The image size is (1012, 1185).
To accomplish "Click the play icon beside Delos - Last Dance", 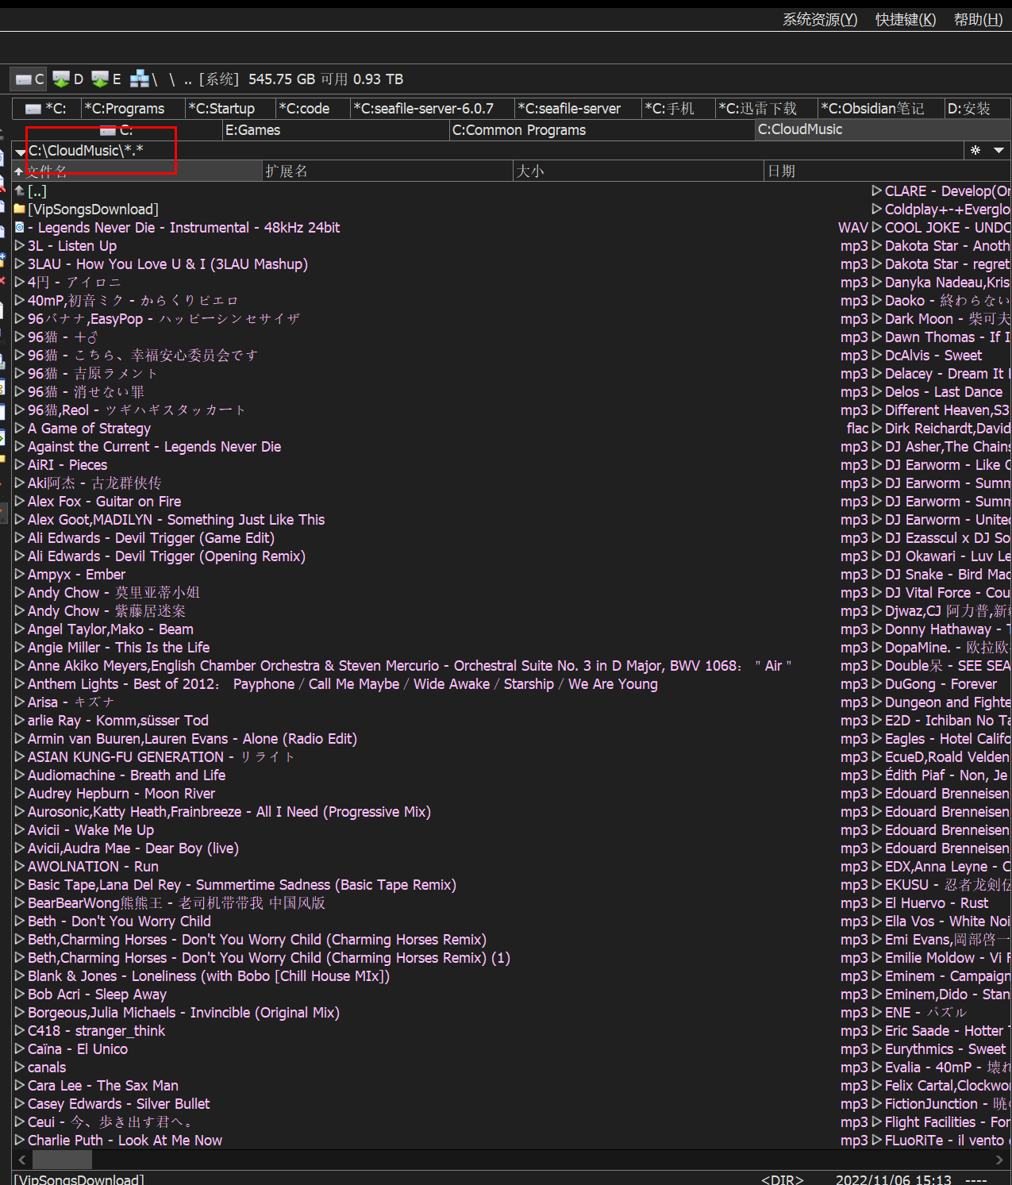I will point(877,392).
